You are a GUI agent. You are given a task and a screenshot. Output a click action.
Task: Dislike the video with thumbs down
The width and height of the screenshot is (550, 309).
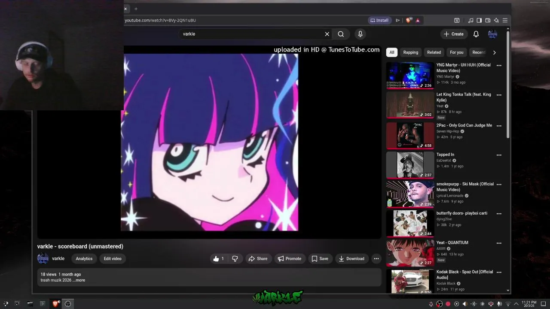(235, 259)
